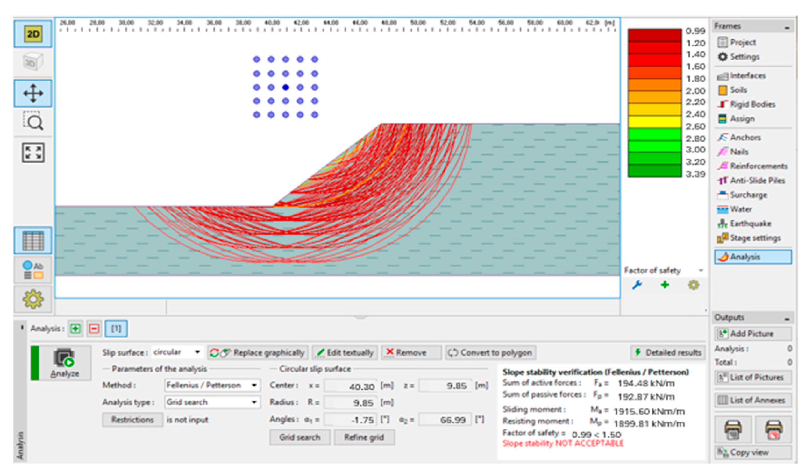Open the gear settings icon on left toolbar
812x475 pixels.
[x=33, y=299]
